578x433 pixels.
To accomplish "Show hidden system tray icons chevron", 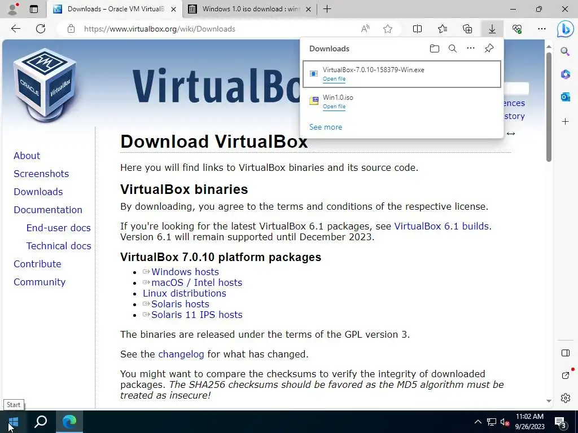I will coord(478,422).
